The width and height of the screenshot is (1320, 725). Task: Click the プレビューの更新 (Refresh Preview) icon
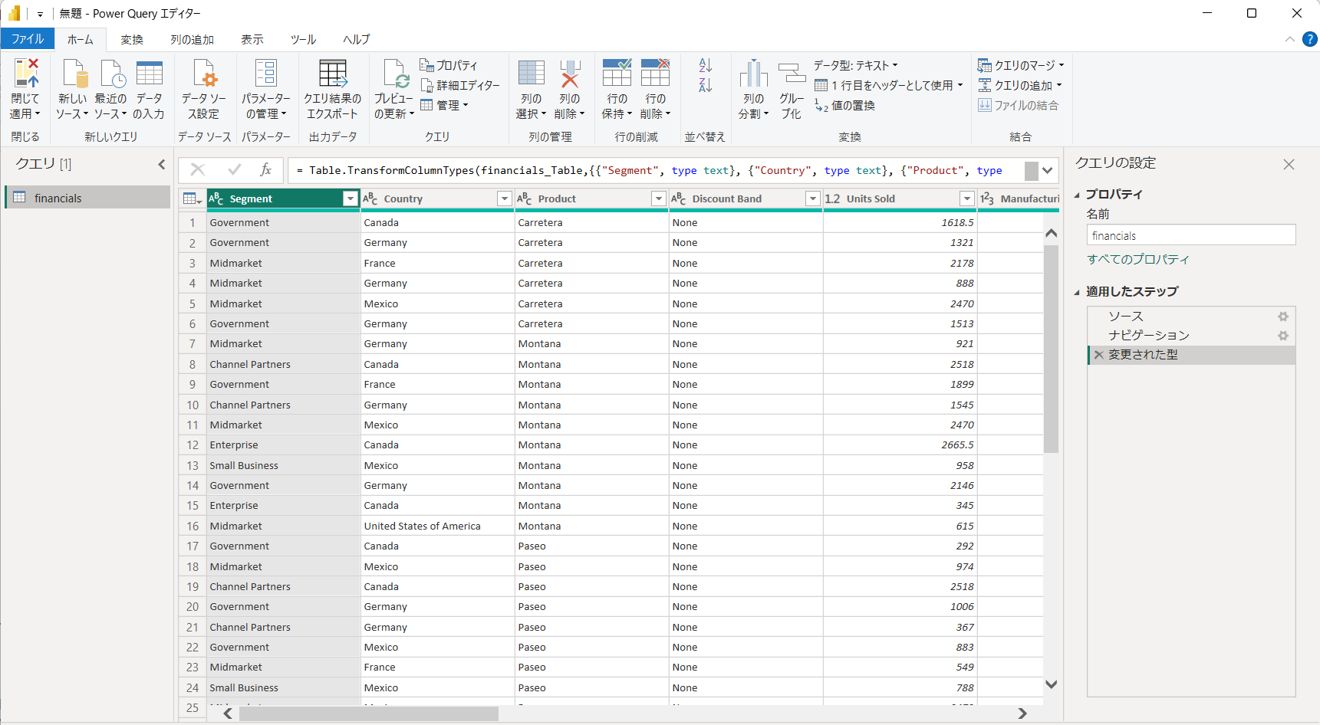pos(396,74)
